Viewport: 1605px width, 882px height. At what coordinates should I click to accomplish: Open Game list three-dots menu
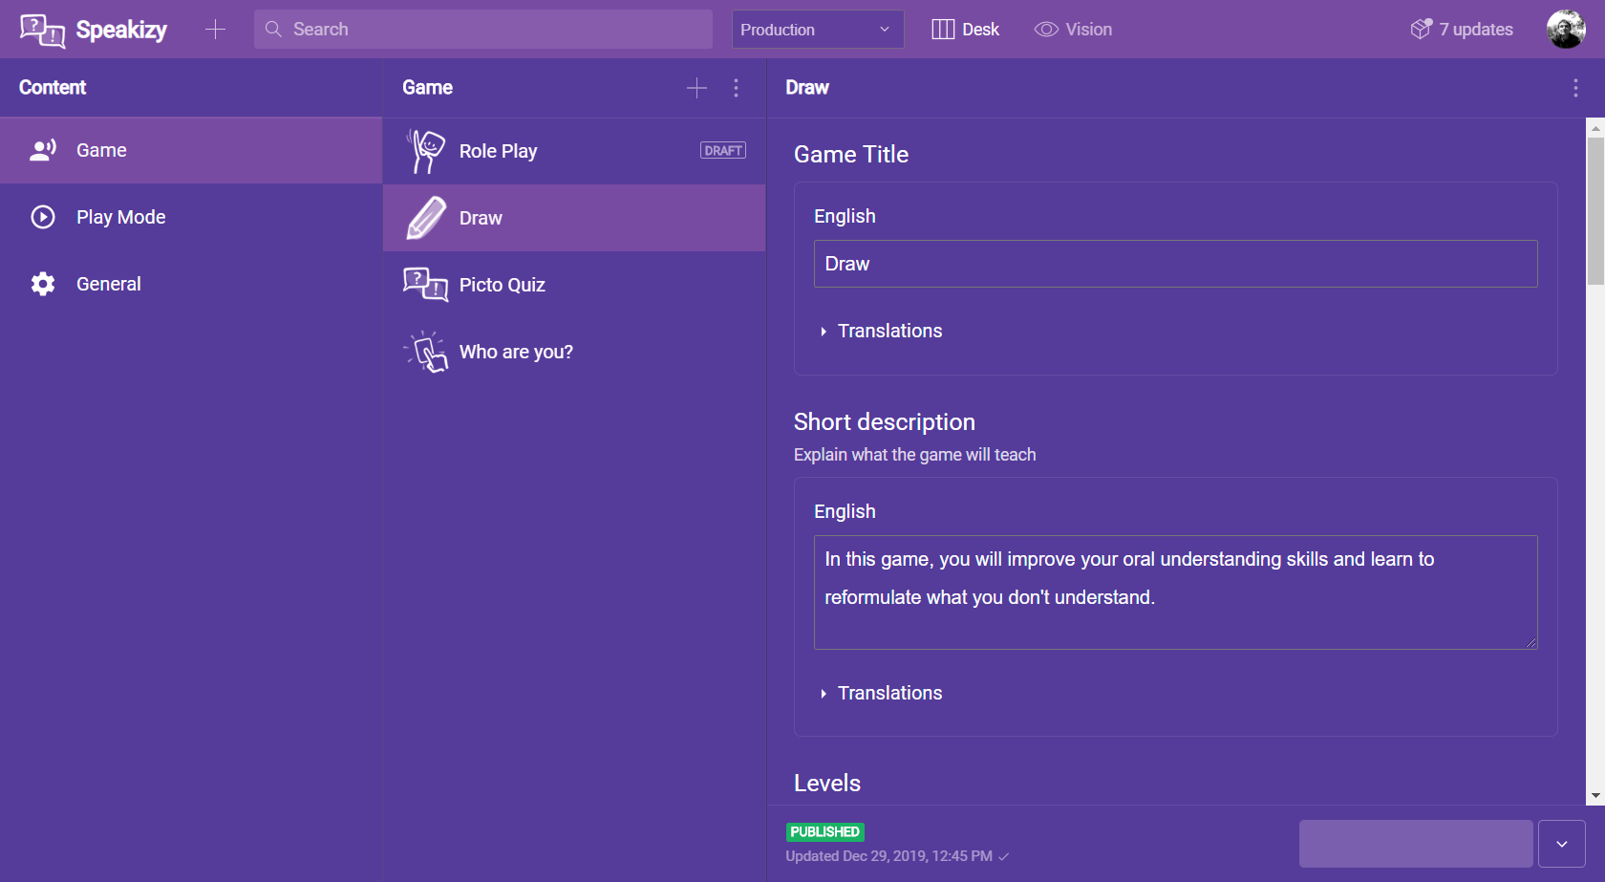(736, 88)
